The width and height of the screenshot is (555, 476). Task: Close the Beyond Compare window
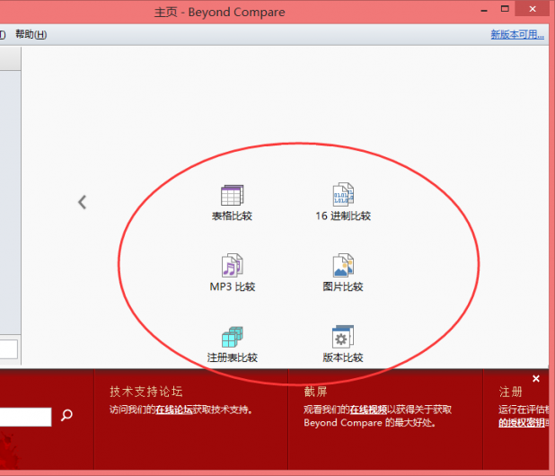(533, 9)
